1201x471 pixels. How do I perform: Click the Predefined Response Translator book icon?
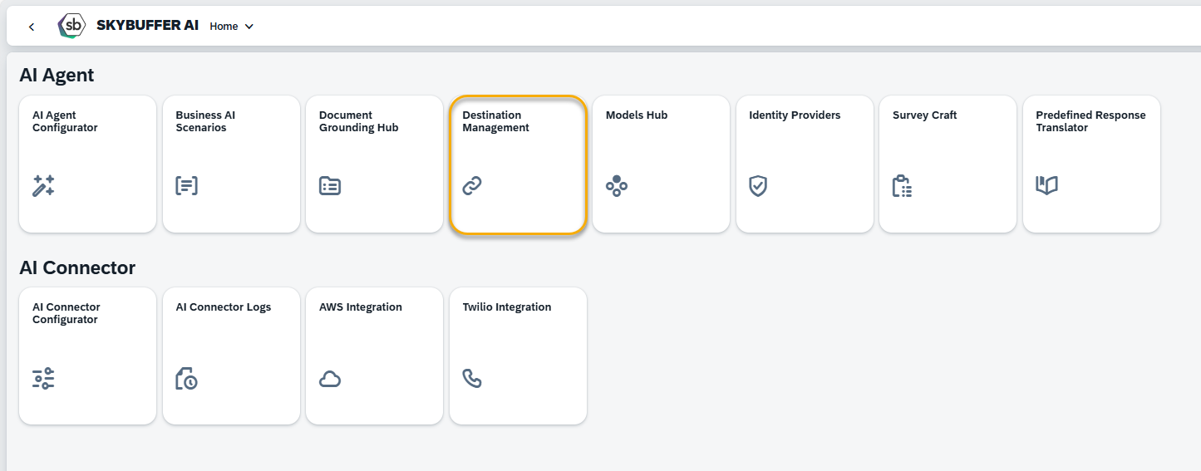point(1046,185)
